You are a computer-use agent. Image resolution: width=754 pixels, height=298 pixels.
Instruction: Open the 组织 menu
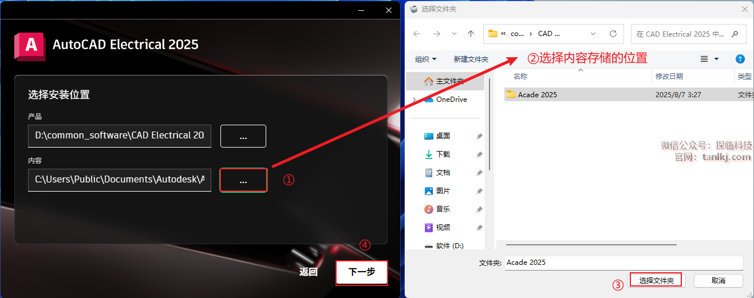[x=425, y=59]
